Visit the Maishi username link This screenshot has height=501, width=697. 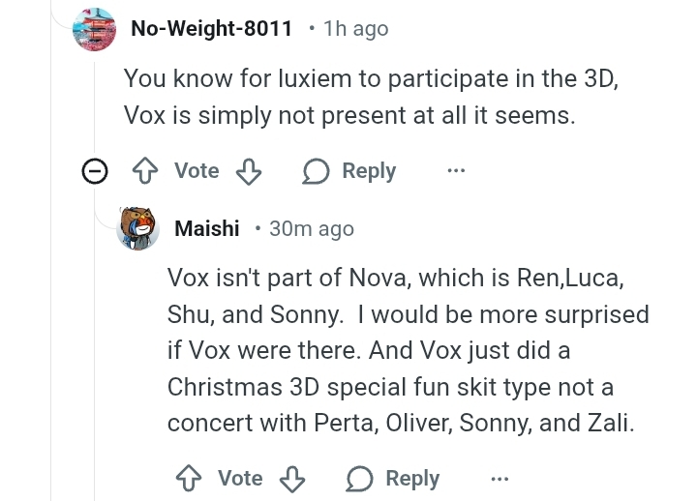click(x=207, y=228)
